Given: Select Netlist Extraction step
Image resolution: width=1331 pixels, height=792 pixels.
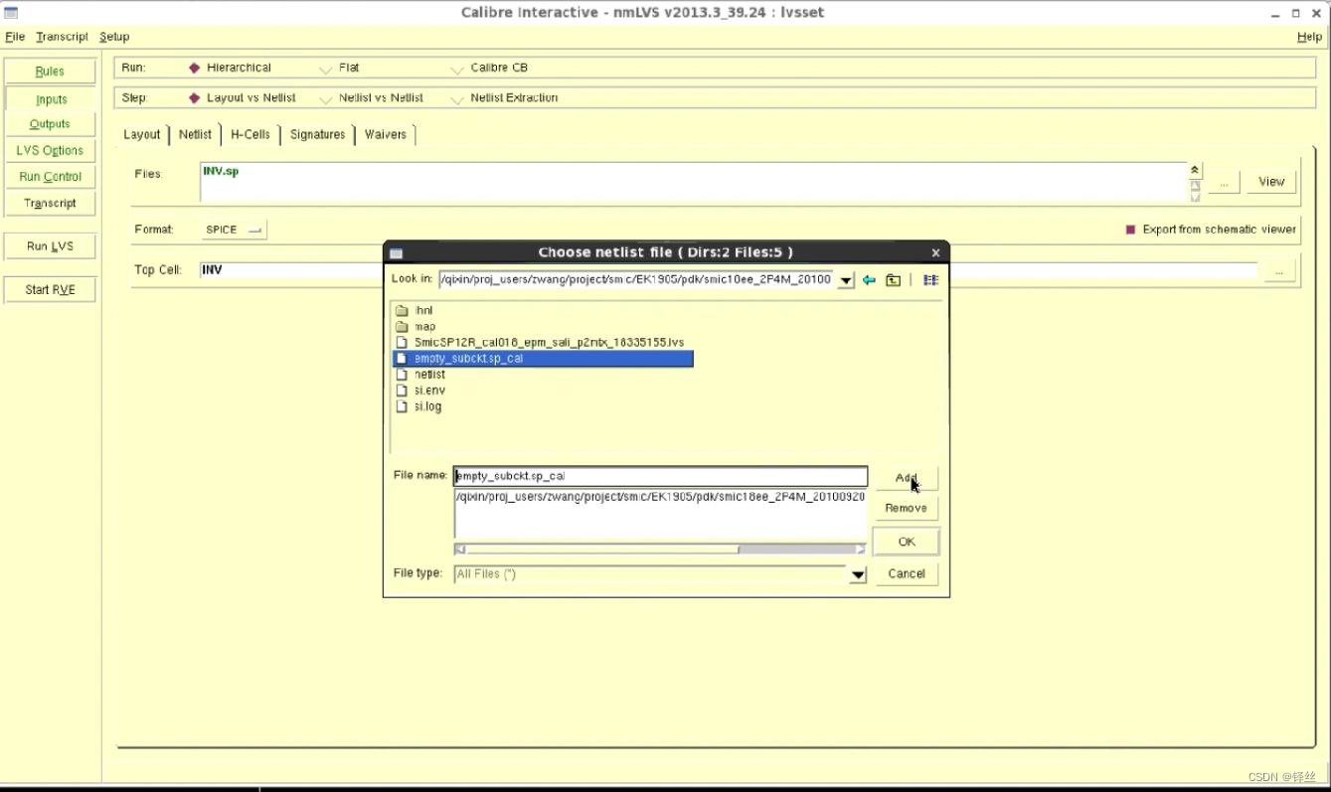Looking at the screenshot, I should point(504,97).
